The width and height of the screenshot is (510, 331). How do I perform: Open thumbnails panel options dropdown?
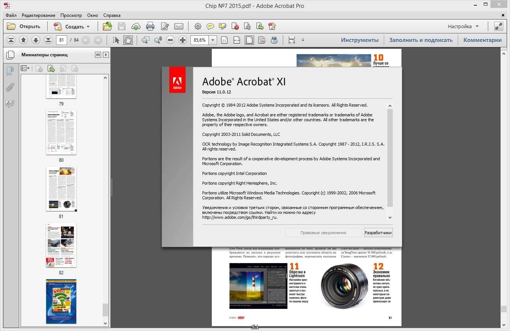(25, 68)
